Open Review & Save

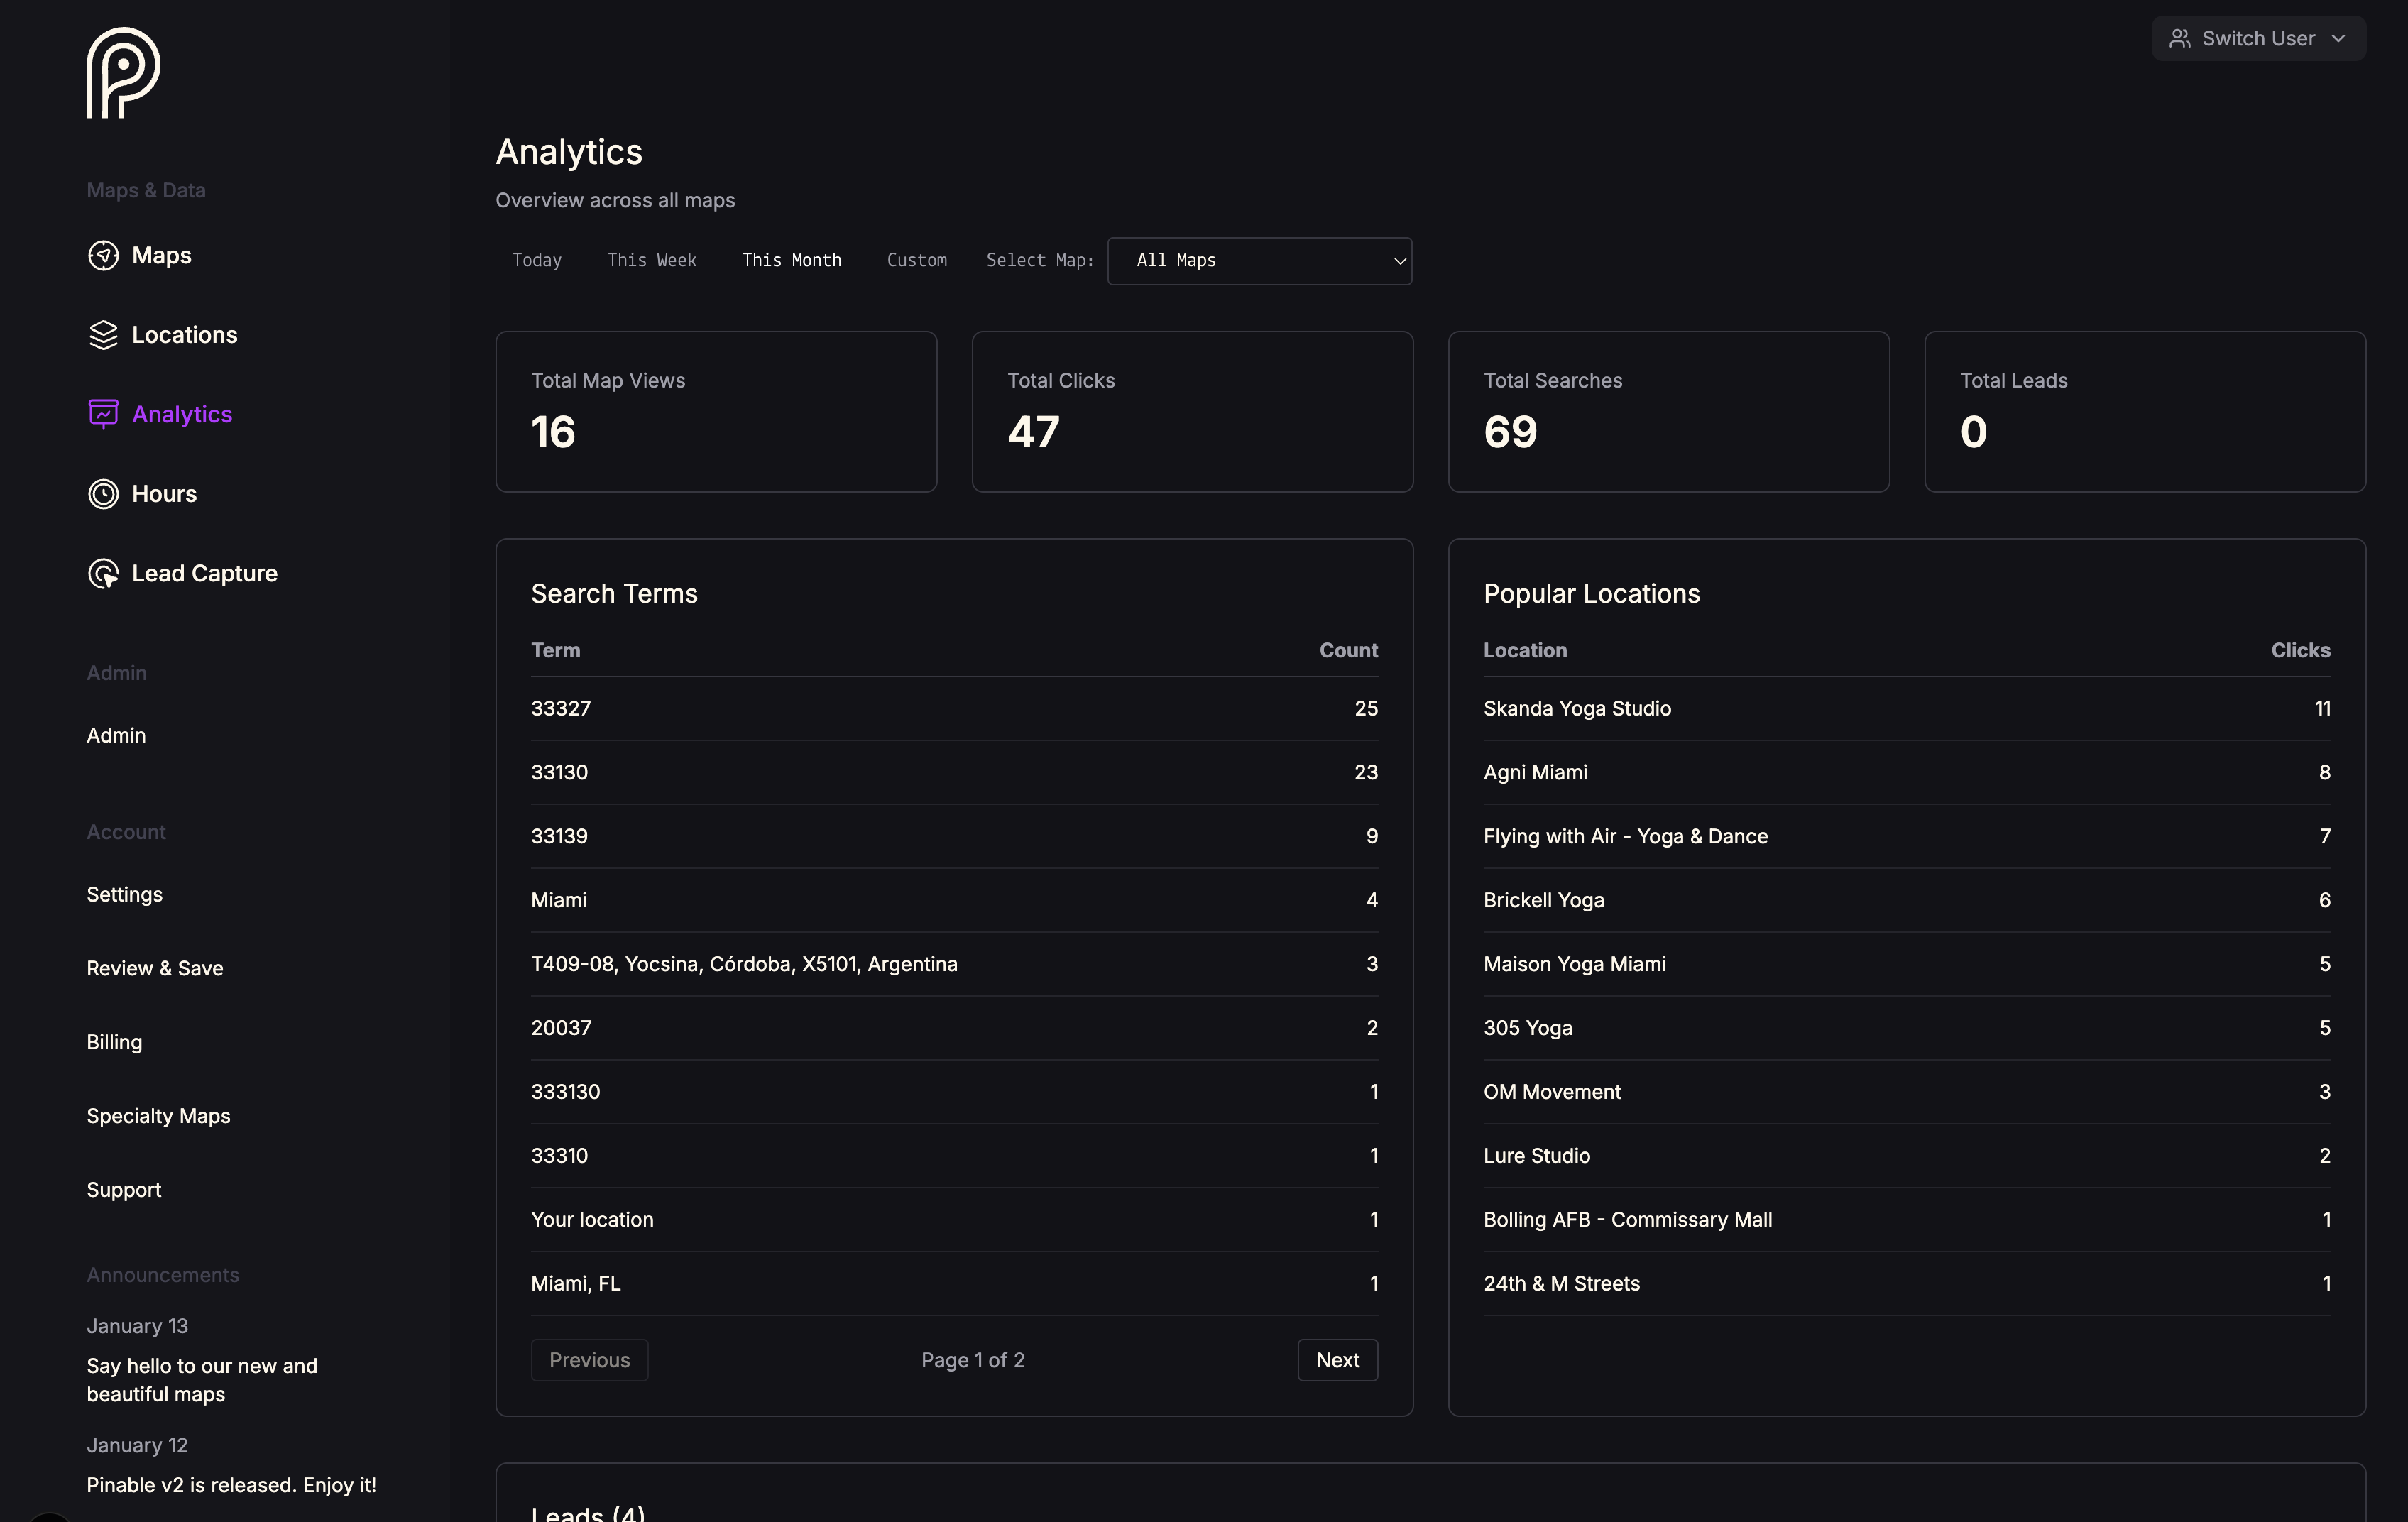154,968
